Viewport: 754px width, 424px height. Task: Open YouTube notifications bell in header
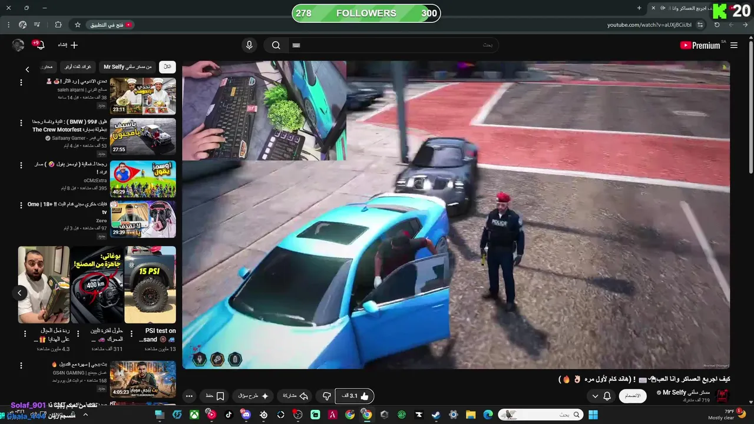tap(39, 45)
